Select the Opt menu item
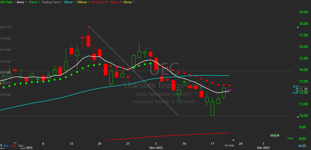The image size is (311, 150). pyautogui.click(x=20, y=146)
